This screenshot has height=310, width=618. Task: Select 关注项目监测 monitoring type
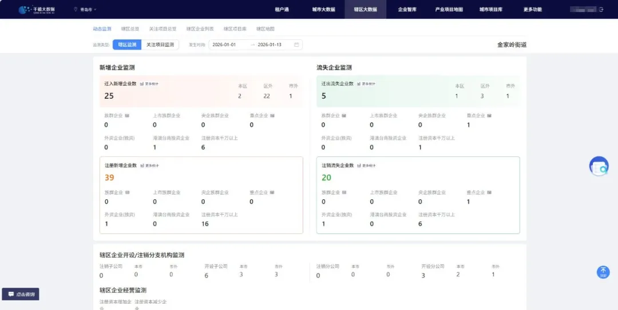point(160,45)
